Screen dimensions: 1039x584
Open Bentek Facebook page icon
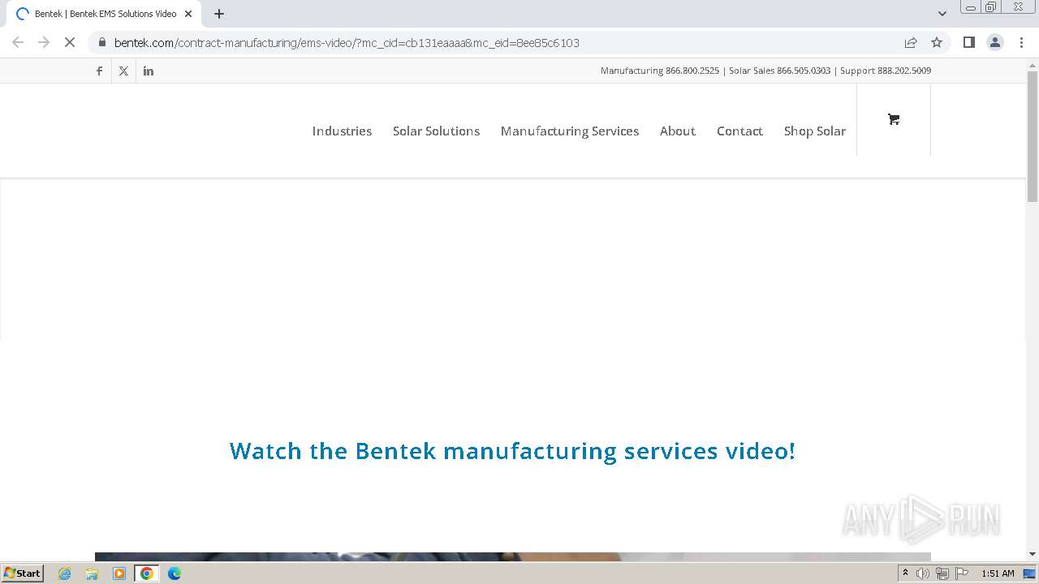(99, 71)
